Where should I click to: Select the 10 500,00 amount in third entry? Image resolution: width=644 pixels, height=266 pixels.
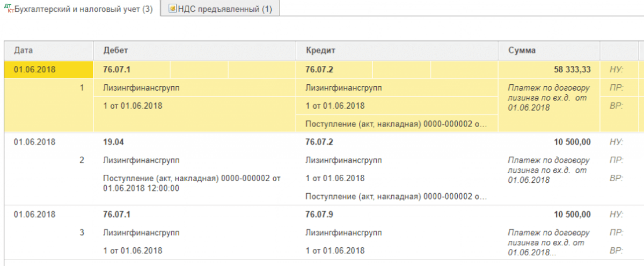(x=571, y=215)
